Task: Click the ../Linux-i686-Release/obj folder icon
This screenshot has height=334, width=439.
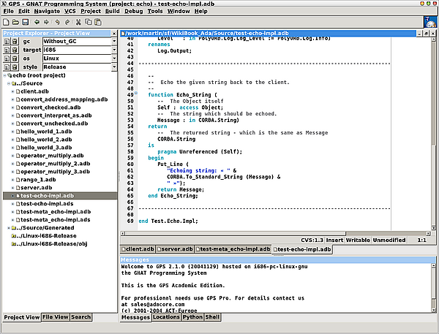Action: point(13,244)
